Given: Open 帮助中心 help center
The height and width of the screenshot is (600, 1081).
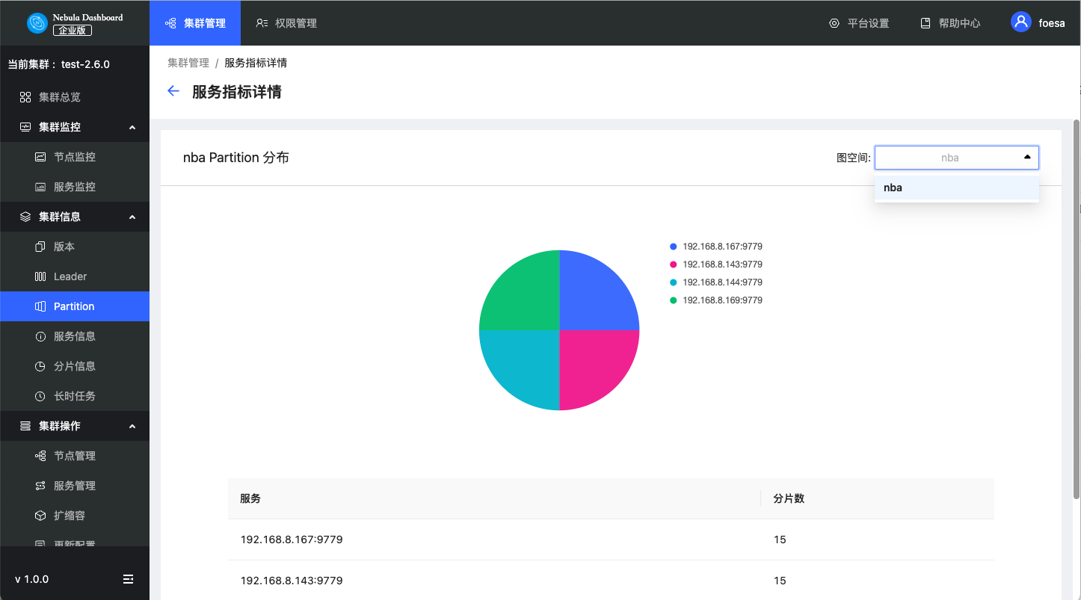Looking at the screenshot, I should click(950, 23).
